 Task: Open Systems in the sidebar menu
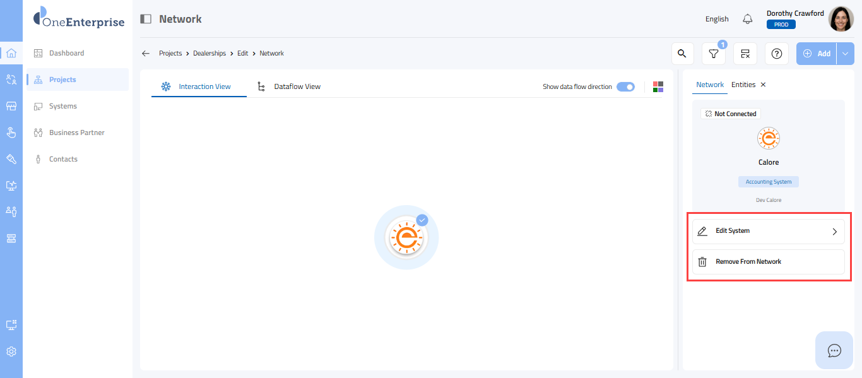[63, 106]
